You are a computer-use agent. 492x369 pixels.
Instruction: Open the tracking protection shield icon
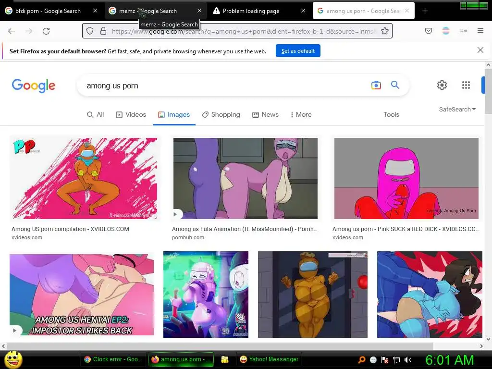[x=90, y=31]
